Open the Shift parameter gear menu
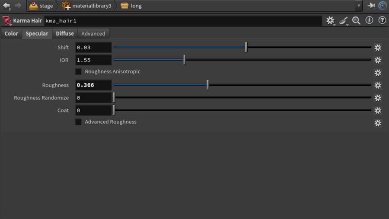This screenshot has height=219, width=389. (378, 48)
